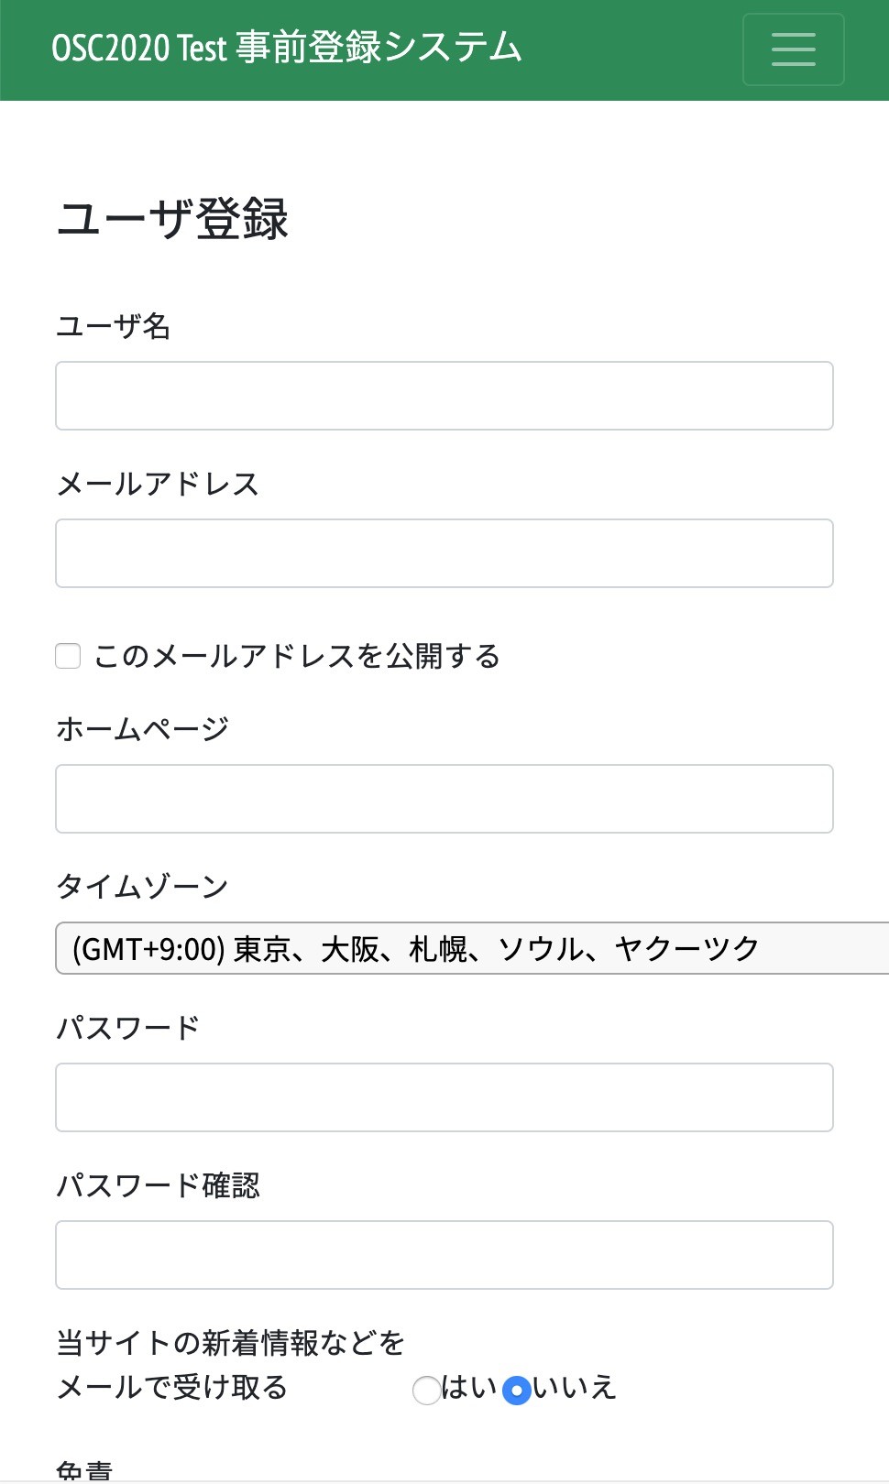The height and width of the screenshot is (1484, 889).
Task: Click the このメールアドレスを公開する label text
Action: 297,656
